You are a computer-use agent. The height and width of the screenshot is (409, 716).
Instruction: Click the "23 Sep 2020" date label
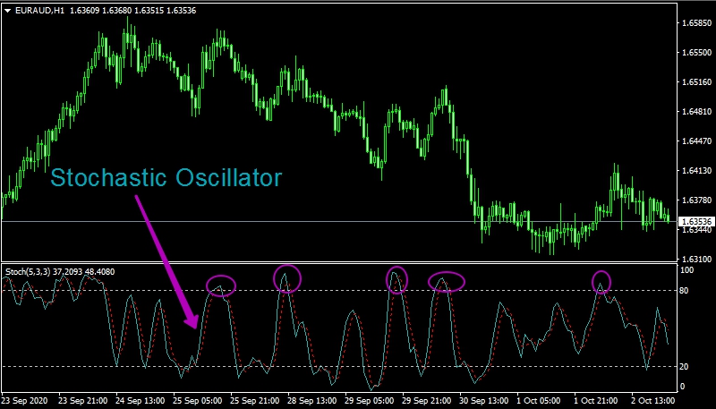[27, 399]
